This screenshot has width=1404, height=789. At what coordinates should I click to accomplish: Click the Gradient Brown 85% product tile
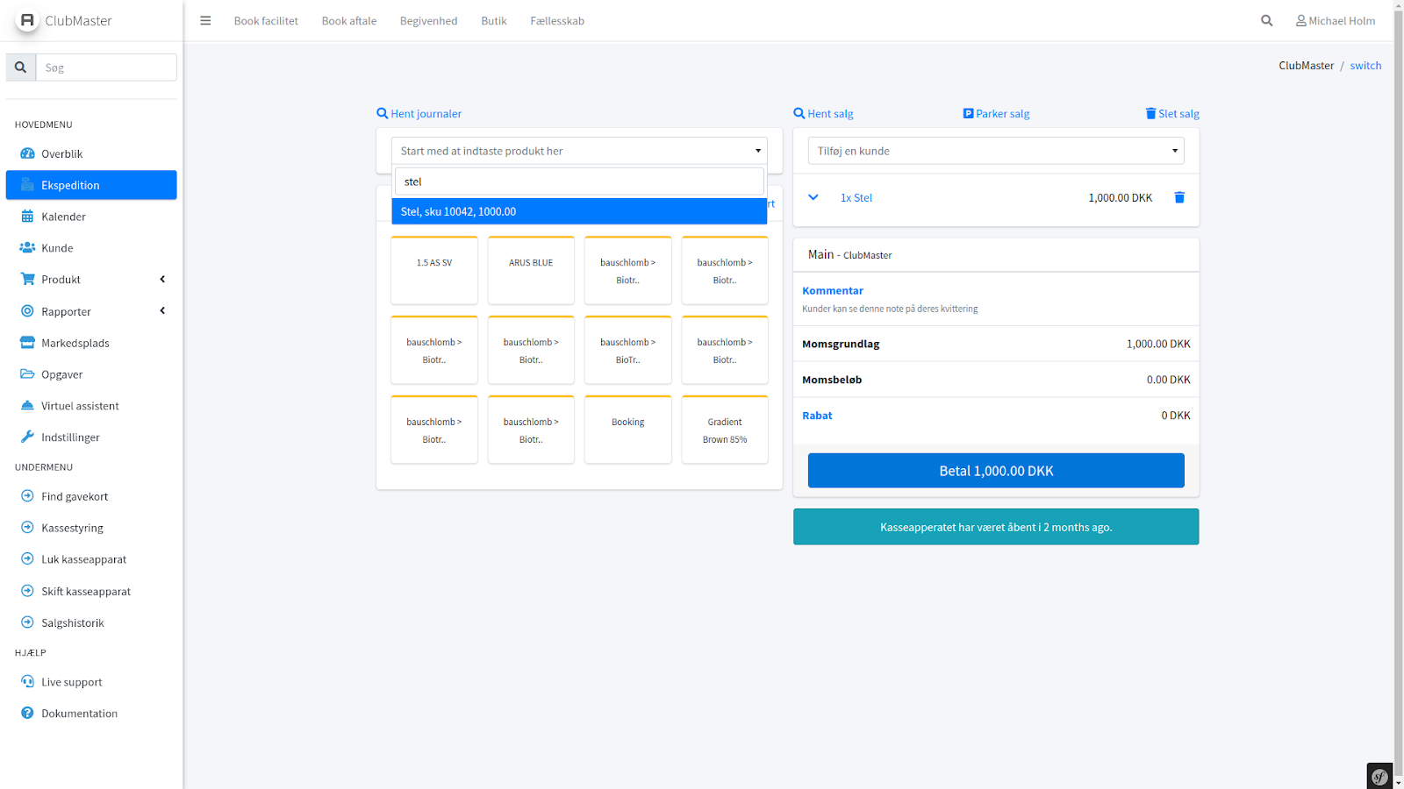pyautogui.click(x=724, y=430)
